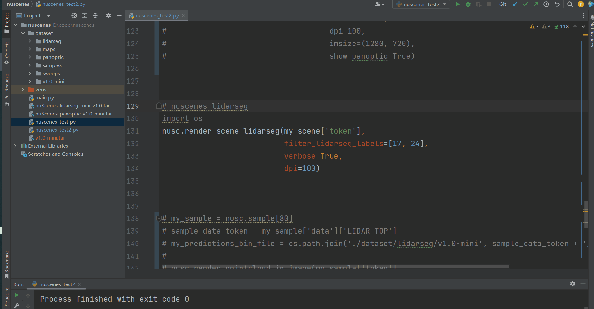
Task: Open IDE updates orange icon
Action: (581, 4)
